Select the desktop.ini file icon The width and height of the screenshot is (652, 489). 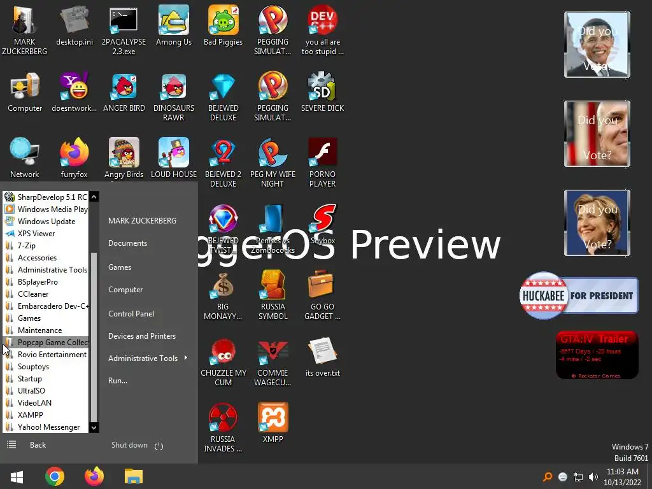tap(74, 25)
